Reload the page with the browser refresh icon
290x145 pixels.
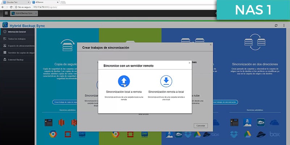(11, 7)
